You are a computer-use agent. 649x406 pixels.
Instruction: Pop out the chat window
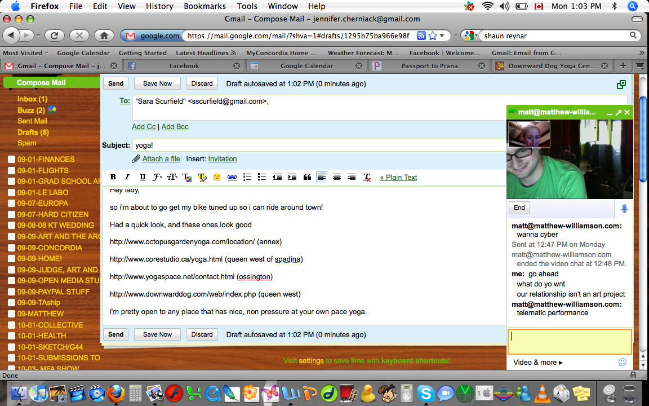(x=619, y=112)
